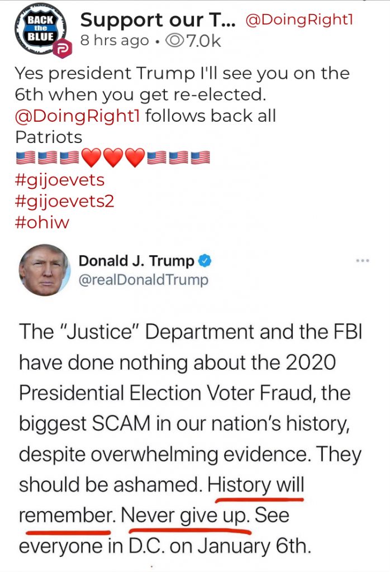The width and height of the screenshot is (390, 572).
Task: Click Donald J. Trump's profile picture
Action: [45, 270]
